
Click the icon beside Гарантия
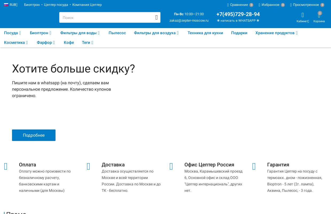click(254, 167)
